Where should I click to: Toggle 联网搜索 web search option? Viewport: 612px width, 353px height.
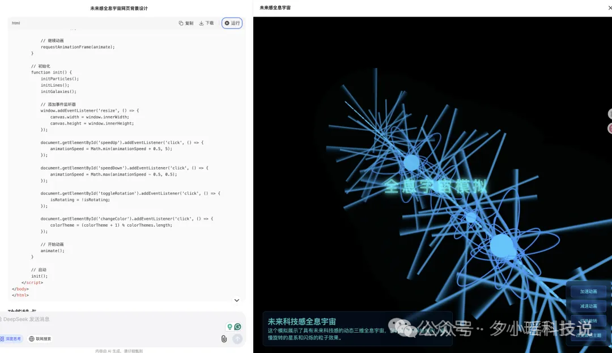(40, 339)
